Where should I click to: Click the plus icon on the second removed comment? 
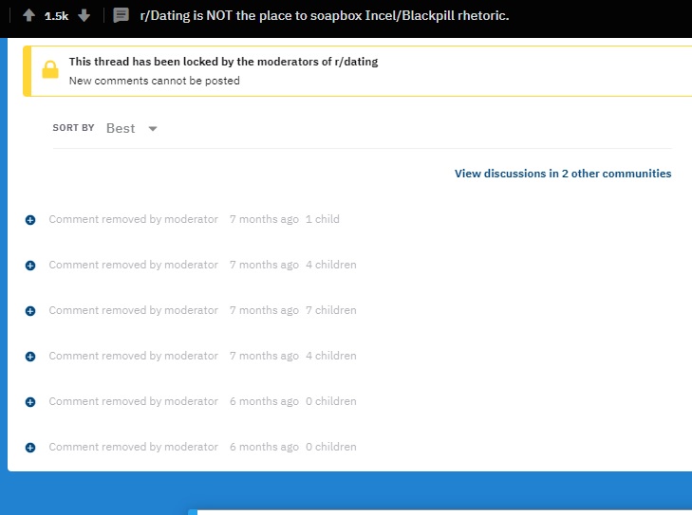(x=29, y=266)
